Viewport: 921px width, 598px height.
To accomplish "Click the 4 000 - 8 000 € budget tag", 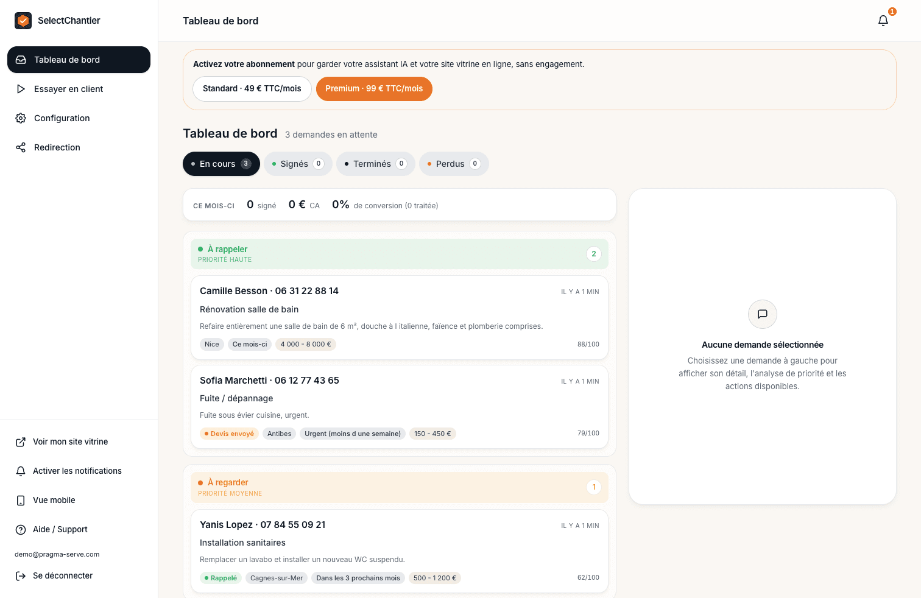I will click(x=306, y=344).
